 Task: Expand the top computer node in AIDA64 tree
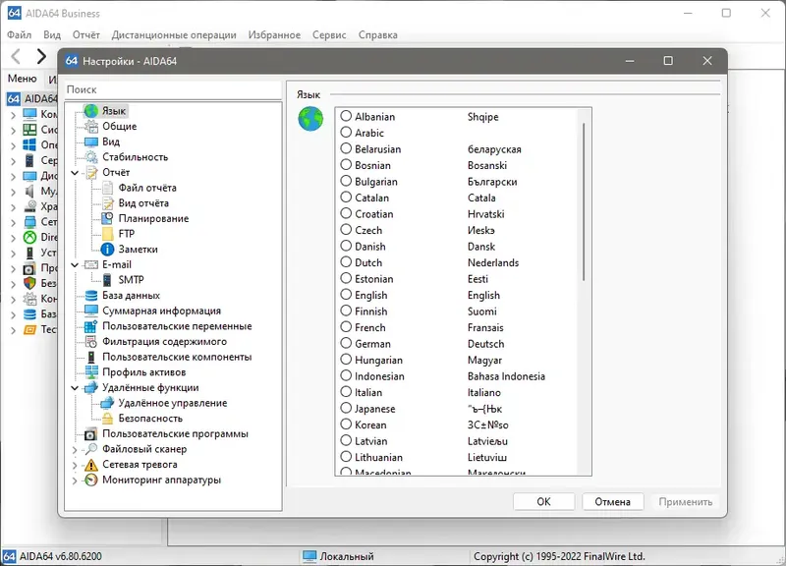point(13,115)
